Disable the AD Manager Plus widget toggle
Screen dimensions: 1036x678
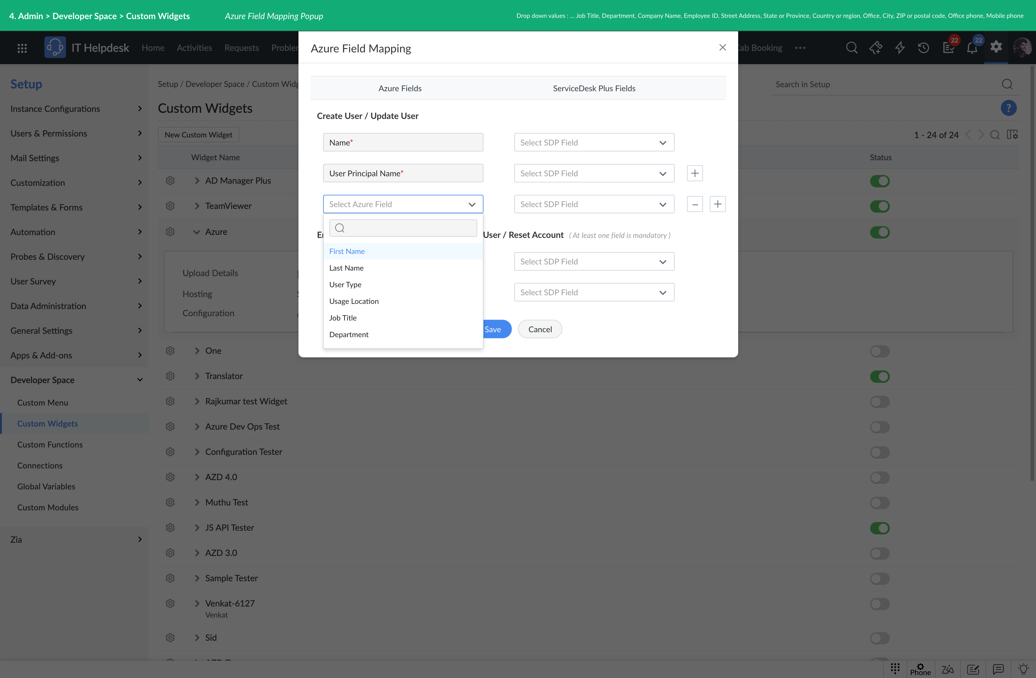[x=880, y=181]
